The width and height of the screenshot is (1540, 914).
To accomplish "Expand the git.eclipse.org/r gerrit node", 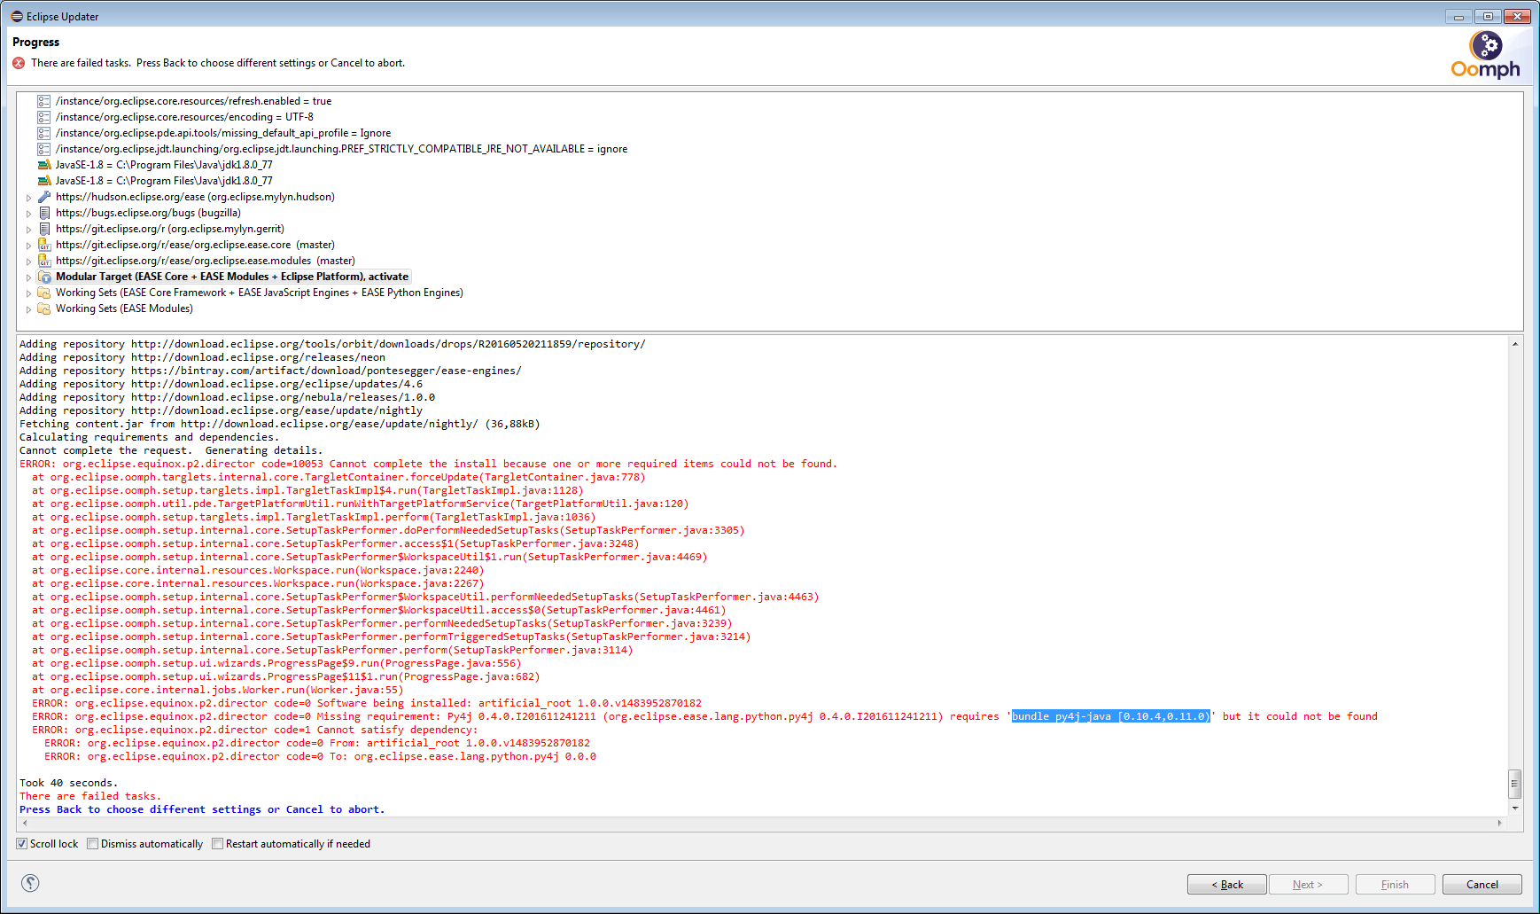I will tap(28, 230).
